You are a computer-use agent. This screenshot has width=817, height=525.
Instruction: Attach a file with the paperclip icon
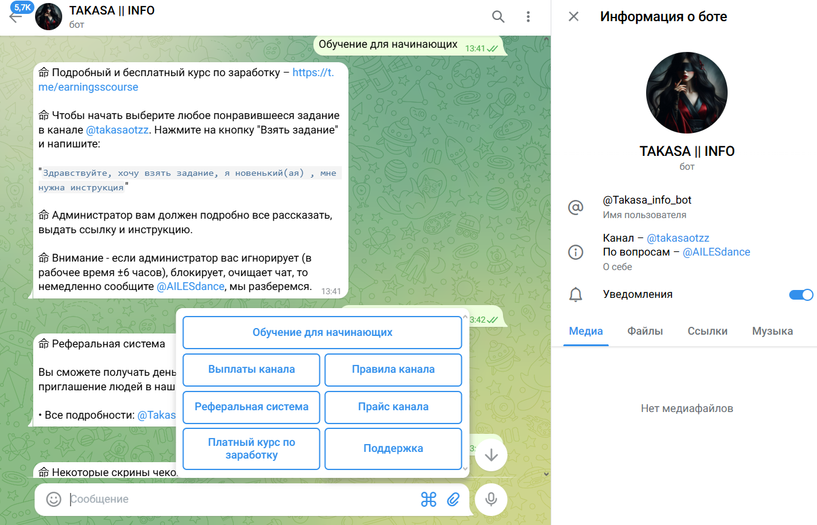(x=454, y=499)
